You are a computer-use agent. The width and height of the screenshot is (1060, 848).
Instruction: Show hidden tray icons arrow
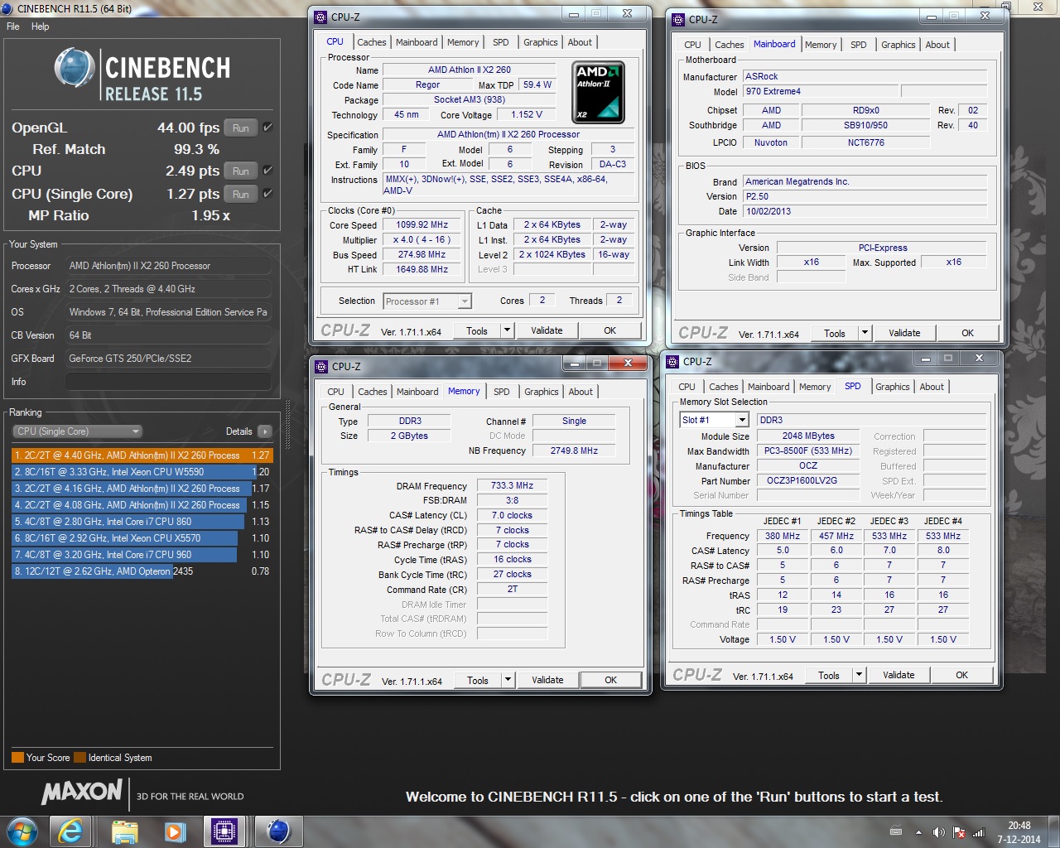[918, 832]
